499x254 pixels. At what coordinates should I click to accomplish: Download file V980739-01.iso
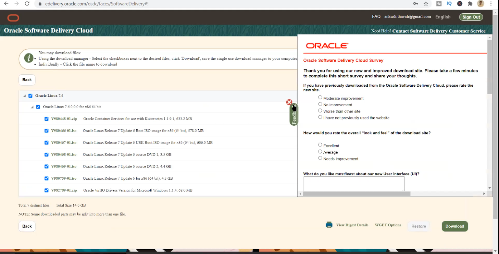(64, 178)
